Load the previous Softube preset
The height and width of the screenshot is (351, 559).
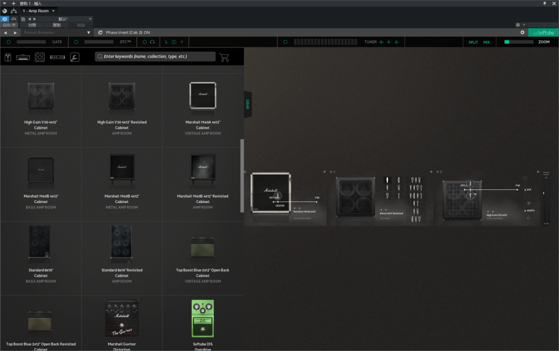(x=5, y=32)
